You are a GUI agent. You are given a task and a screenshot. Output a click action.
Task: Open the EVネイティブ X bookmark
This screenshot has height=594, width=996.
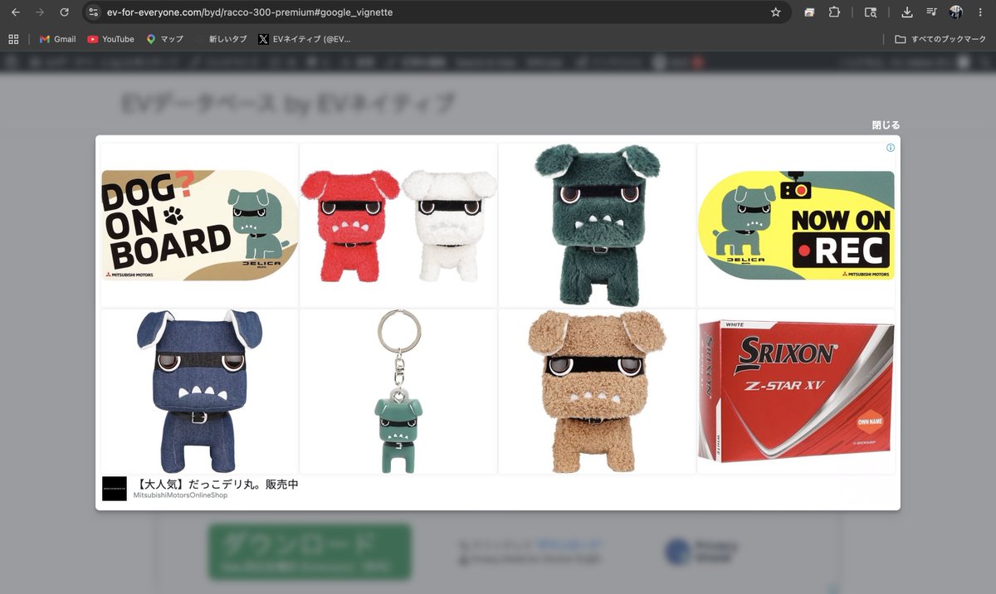pyautogui.click(x=305, y=39)
